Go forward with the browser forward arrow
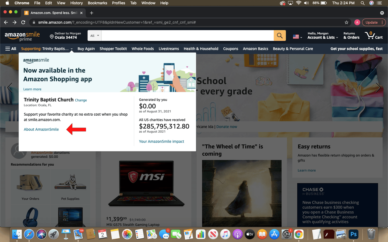 point(14,22)
